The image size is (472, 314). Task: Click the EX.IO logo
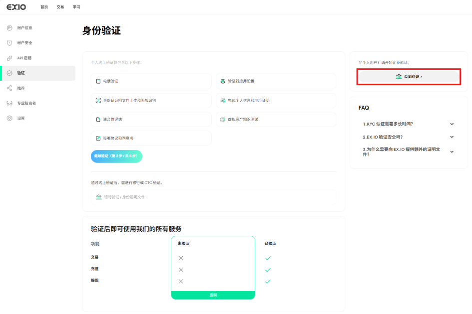(16, 7)
